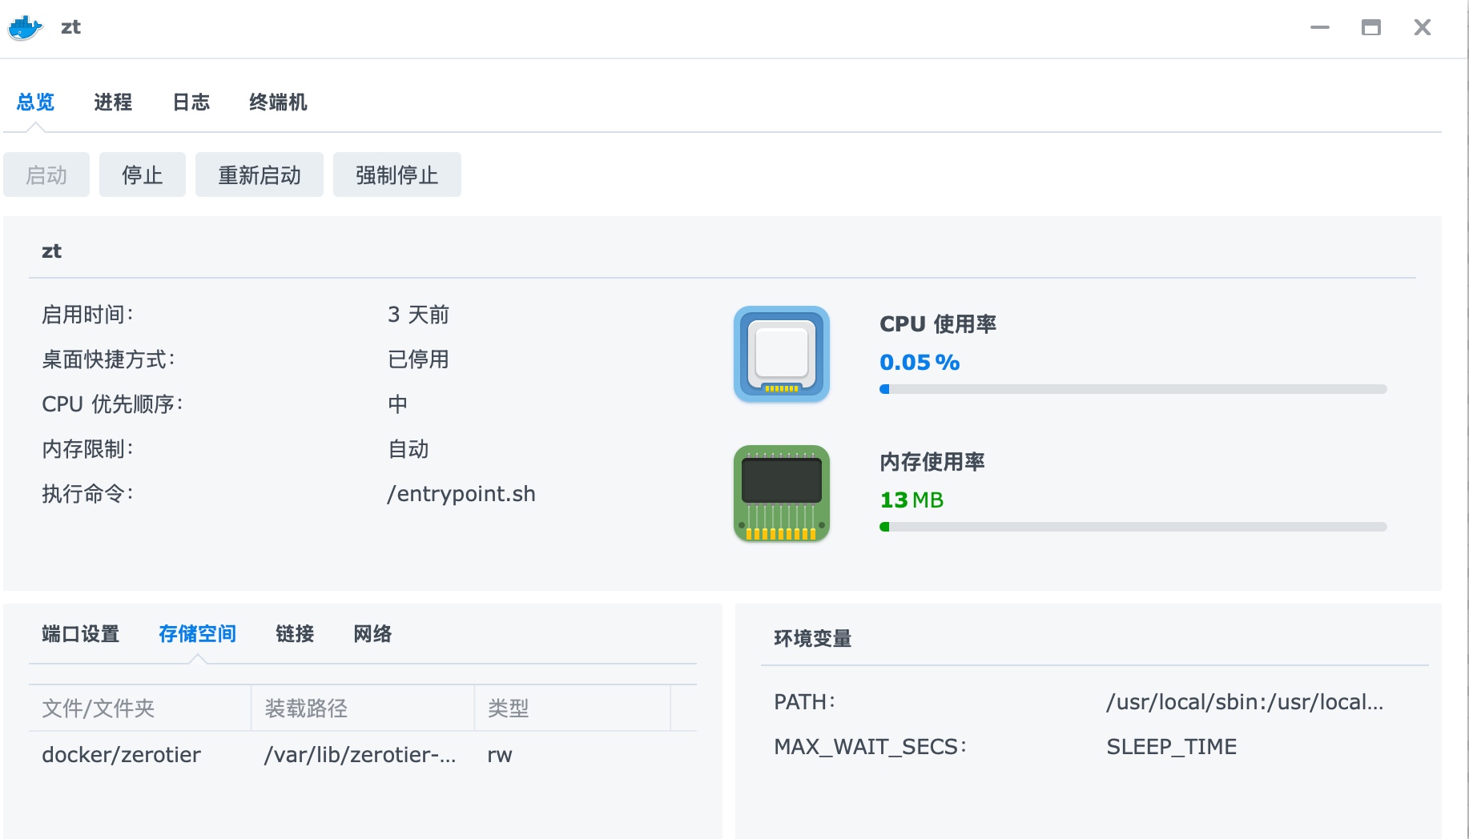This screenshot has height=839, width=1469.
Task: Click the 启用时间 label
Action: (x=88, y=315)
